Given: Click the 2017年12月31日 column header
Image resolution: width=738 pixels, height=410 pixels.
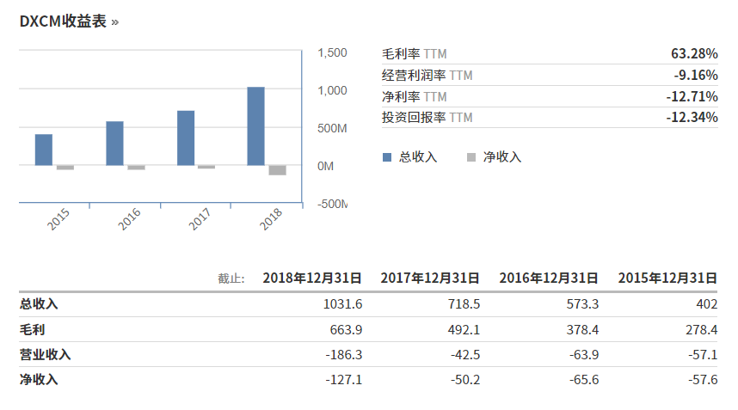Looking at the screenshot, I should coord(430,278).
